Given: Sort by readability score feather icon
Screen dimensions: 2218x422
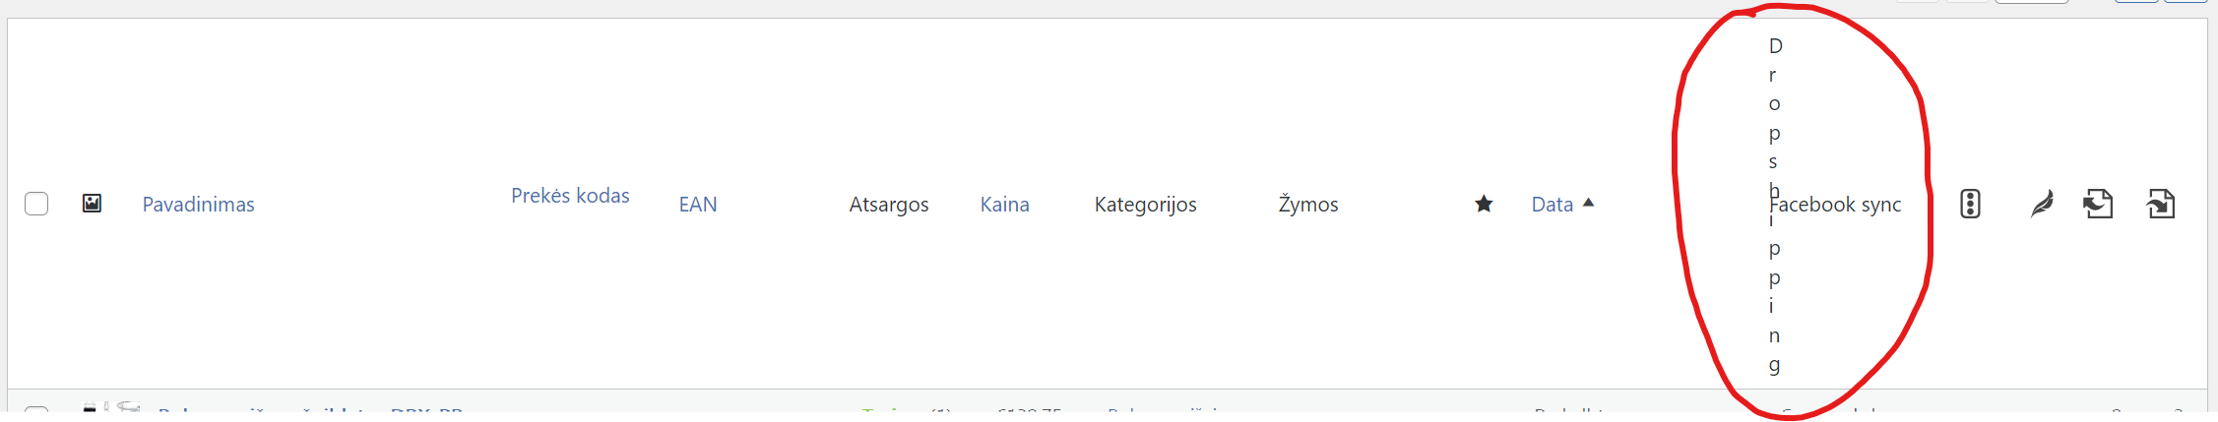Looking at the screenshot, I should click(2043, 204).
